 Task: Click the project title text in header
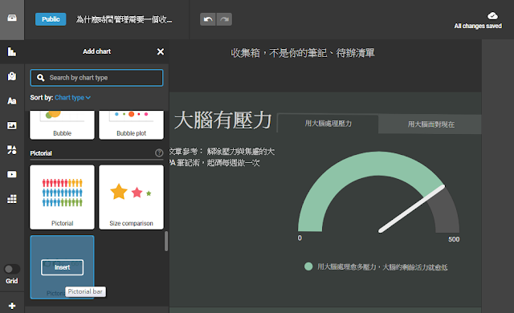tap(124, 19)
